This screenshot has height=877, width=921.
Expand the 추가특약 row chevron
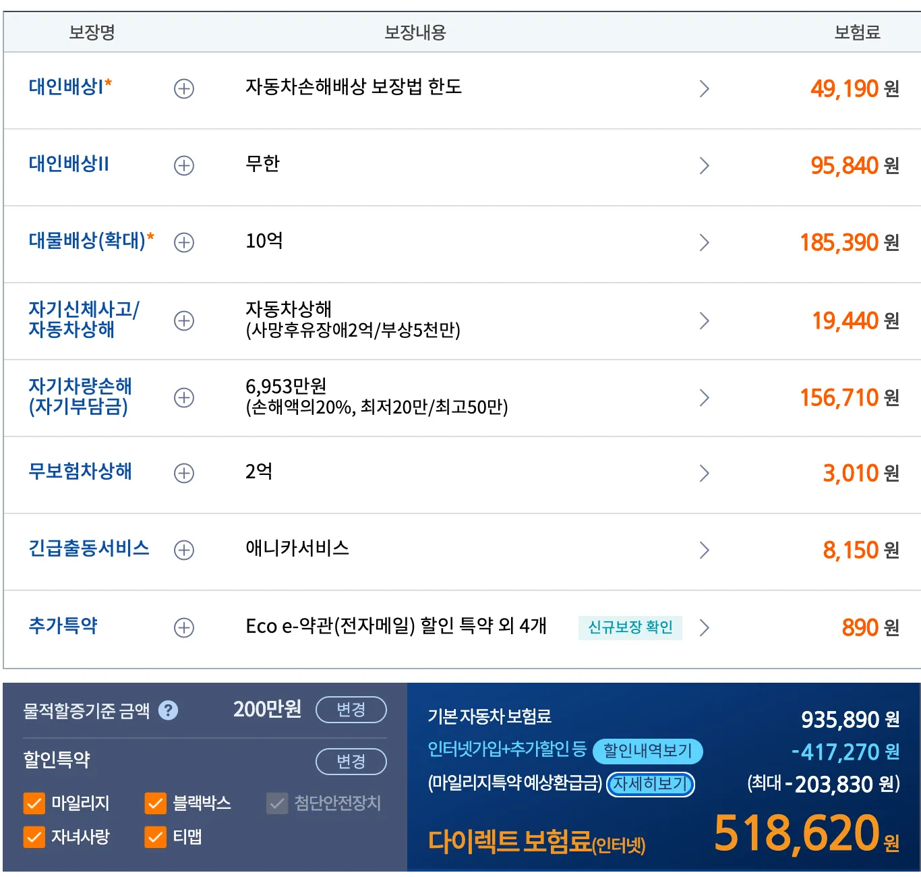[705, 627]
